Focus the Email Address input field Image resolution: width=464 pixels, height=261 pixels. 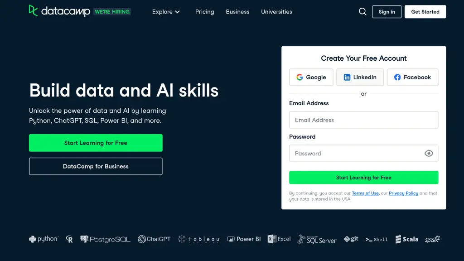[364, 120]
